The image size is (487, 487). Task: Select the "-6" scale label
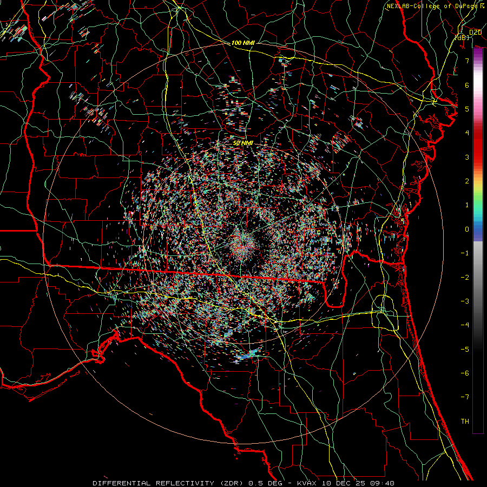tap(465, 373)
